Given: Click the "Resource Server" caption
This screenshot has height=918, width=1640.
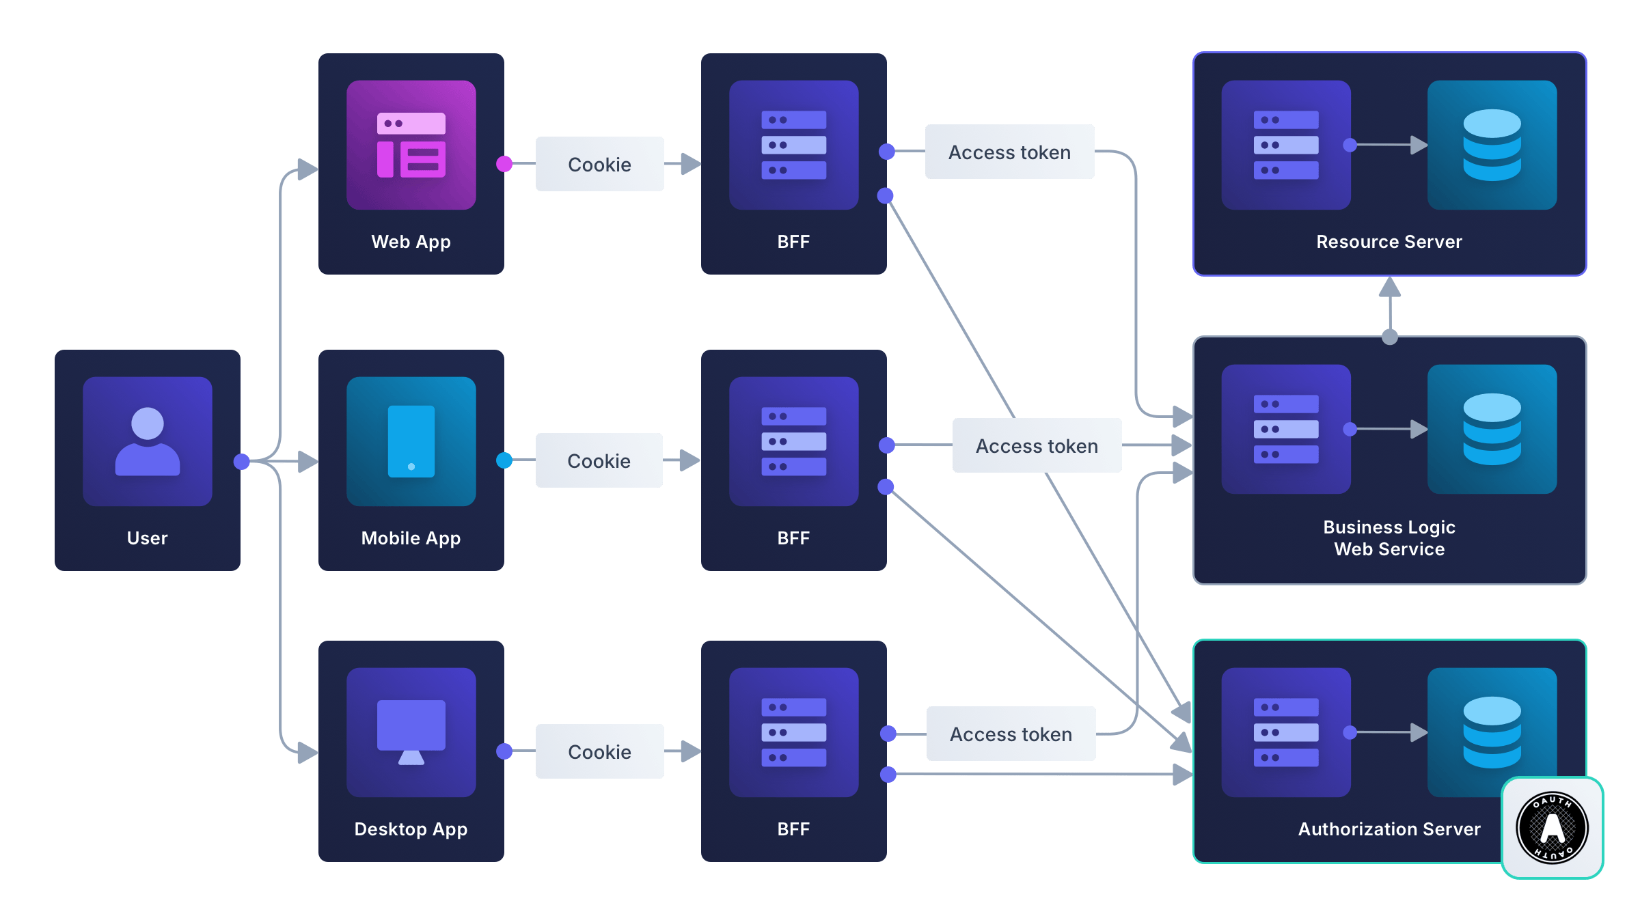Looking at the screenshot, I should [1390, 242].
